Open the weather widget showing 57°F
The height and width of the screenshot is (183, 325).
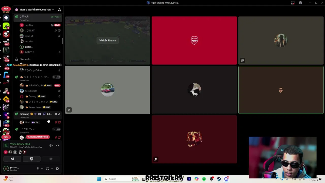[8, 179]
